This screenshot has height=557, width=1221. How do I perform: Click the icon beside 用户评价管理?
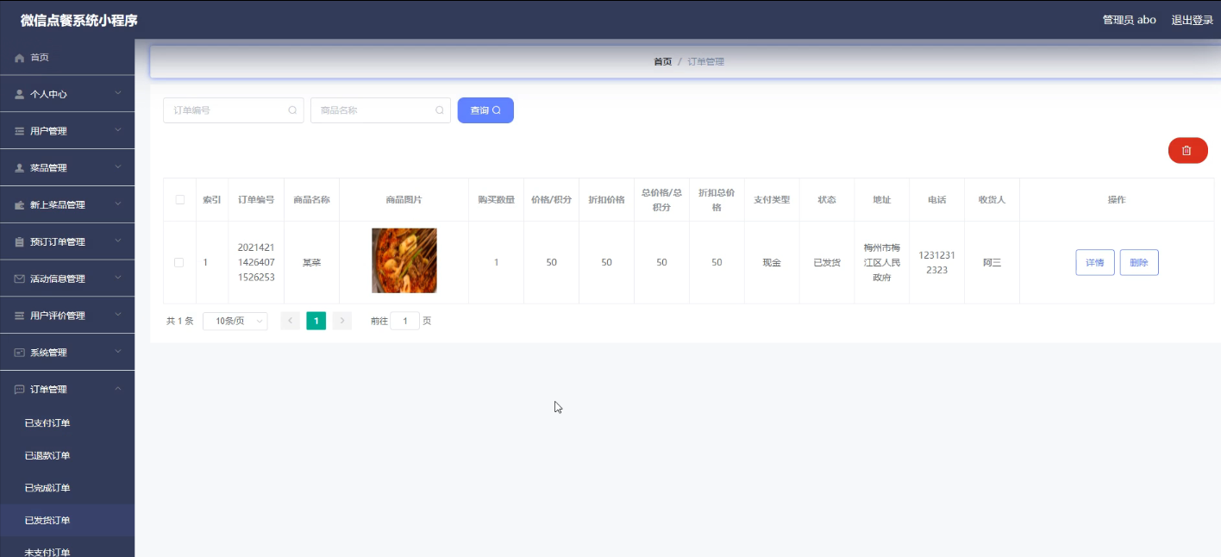point(20,316)
